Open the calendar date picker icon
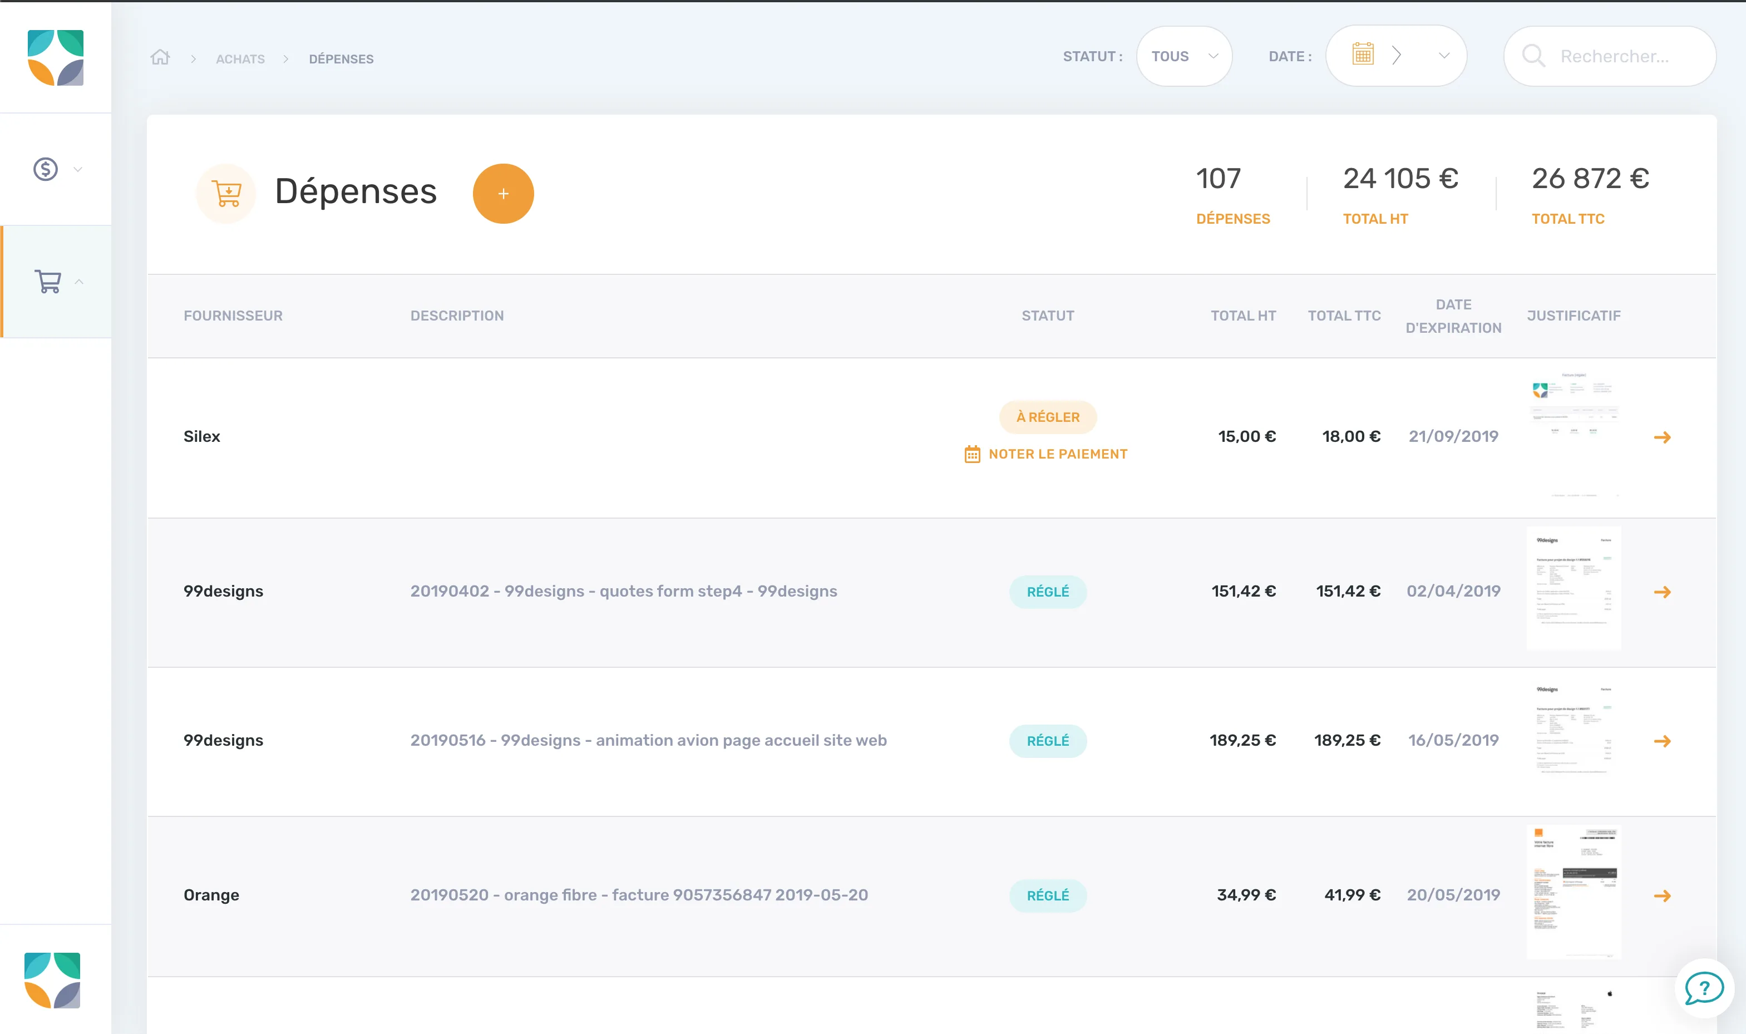Image resolution: width=1746 pixels, height=1034 pixels. [1362, 55]
